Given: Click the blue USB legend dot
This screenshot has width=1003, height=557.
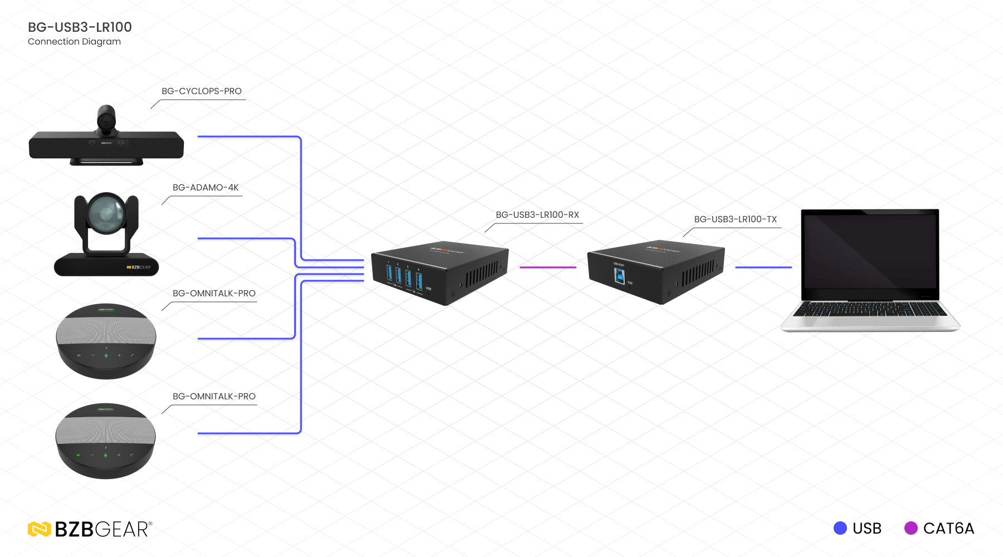Looking at the screenshot, I should 840,528.
